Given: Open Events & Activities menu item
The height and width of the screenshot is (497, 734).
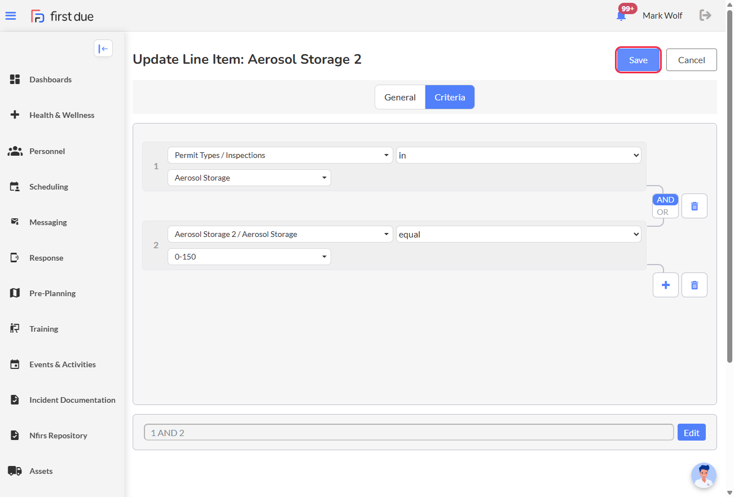Looking at the screenshot, I should pos(62,364).
